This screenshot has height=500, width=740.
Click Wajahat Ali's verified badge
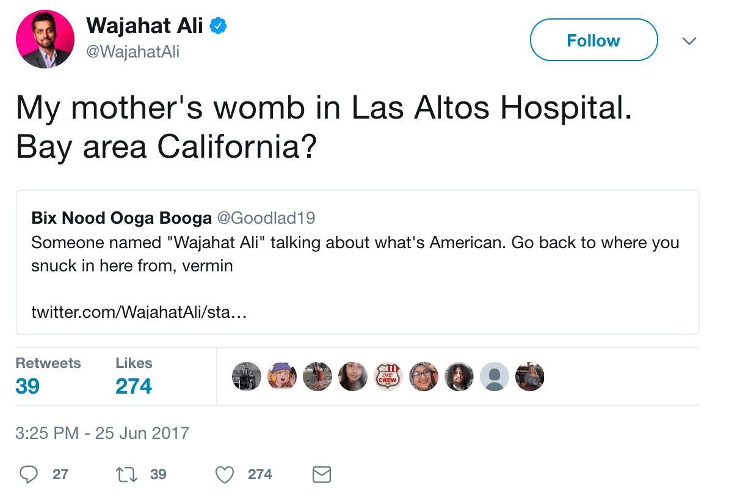(x=217, y=25)
